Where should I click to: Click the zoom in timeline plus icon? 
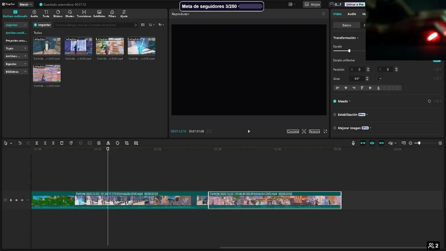click(x=440, y=143)
